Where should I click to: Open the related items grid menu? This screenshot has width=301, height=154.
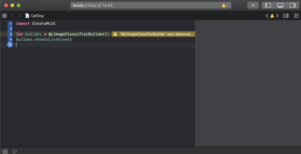pyautogui.click(x=4, y=16)
